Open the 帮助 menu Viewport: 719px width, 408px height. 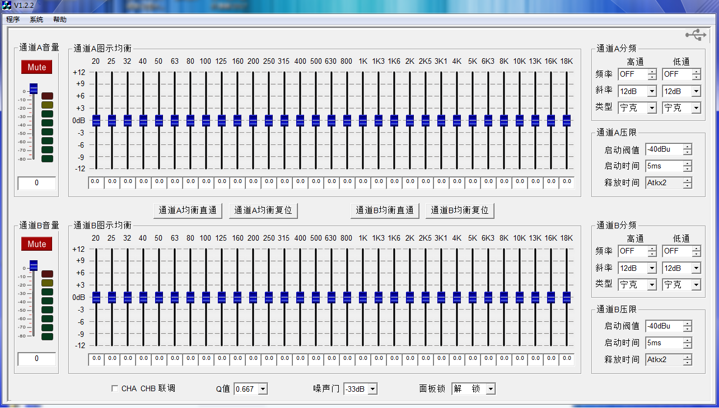[x=60, y=20]
